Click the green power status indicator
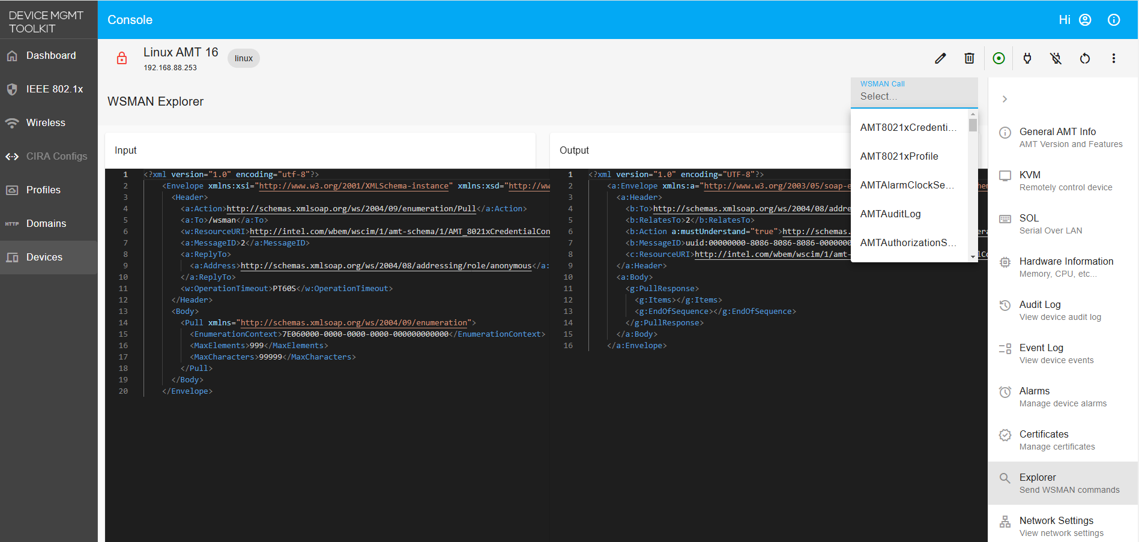Screen dimensions: 1139x542 (998, 58)
